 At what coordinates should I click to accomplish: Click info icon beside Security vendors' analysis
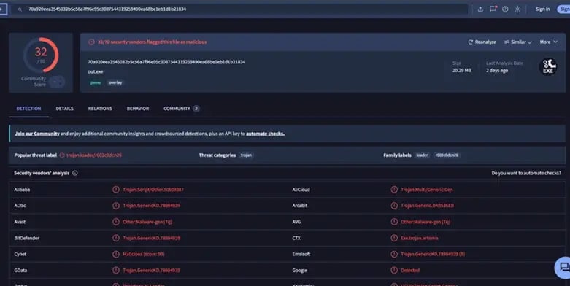pos(75,173)
